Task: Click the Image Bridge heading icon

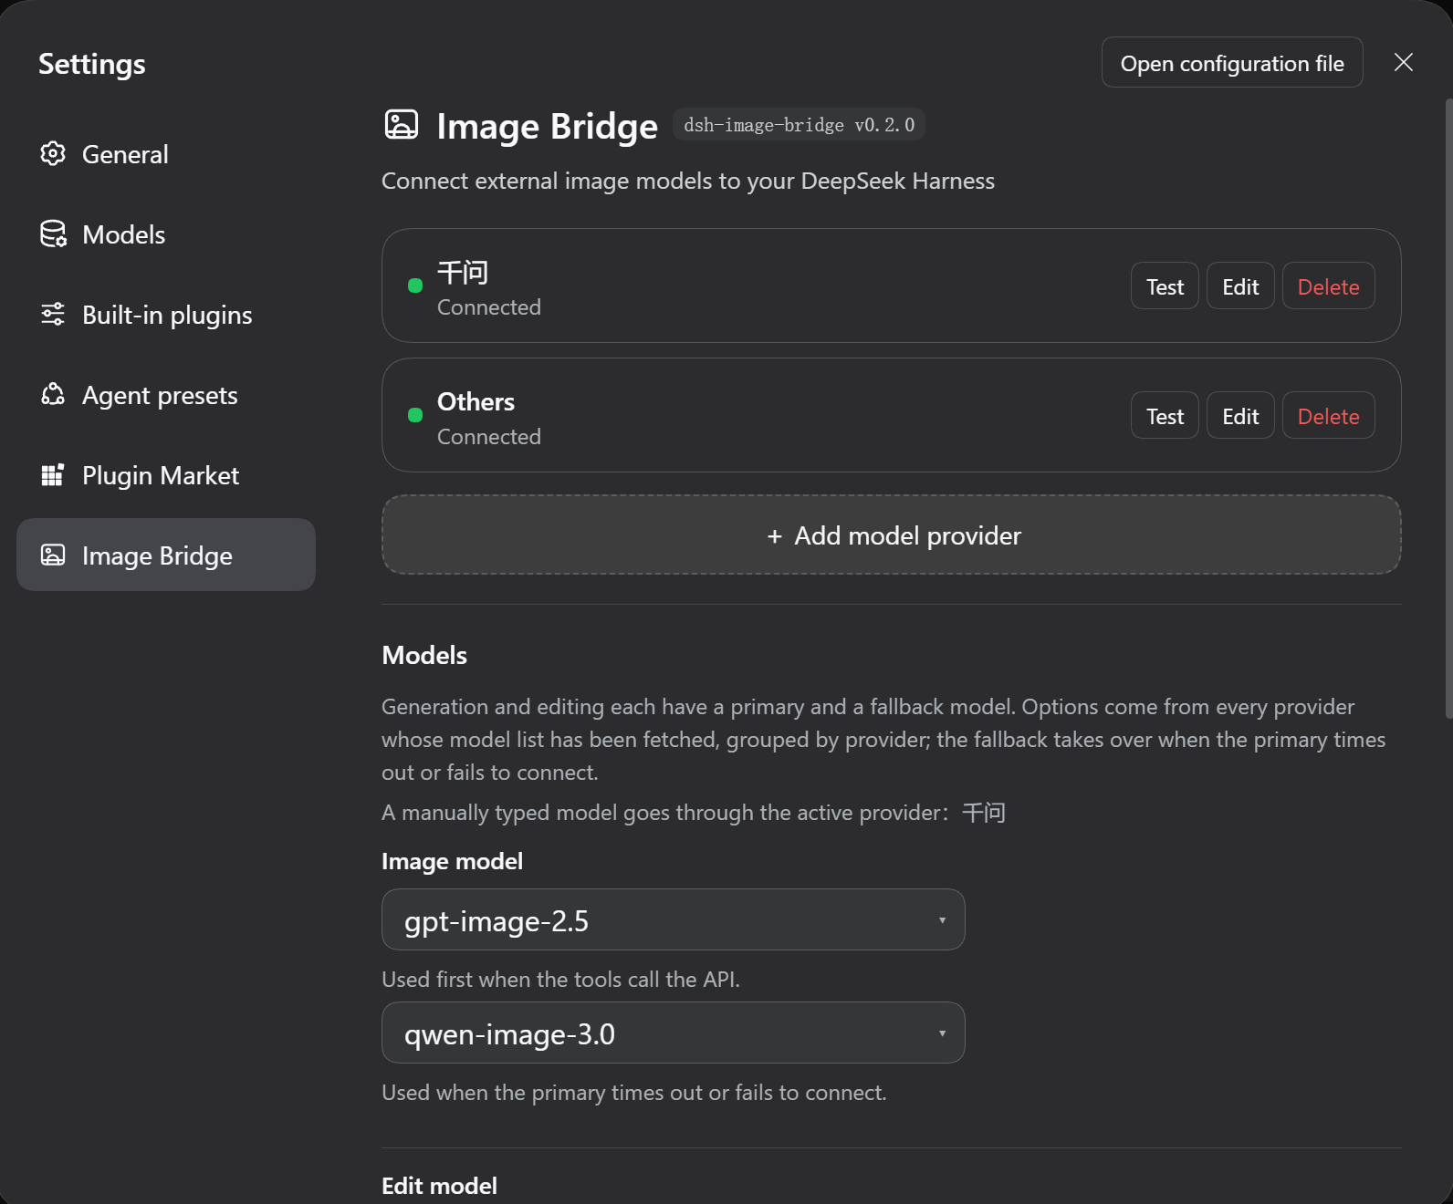Action: tap(402, 125)
